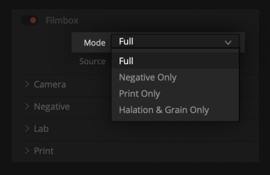This screenshot has width=270, height=175.
Task: Click the Camera section label
Action: [50, 84]
